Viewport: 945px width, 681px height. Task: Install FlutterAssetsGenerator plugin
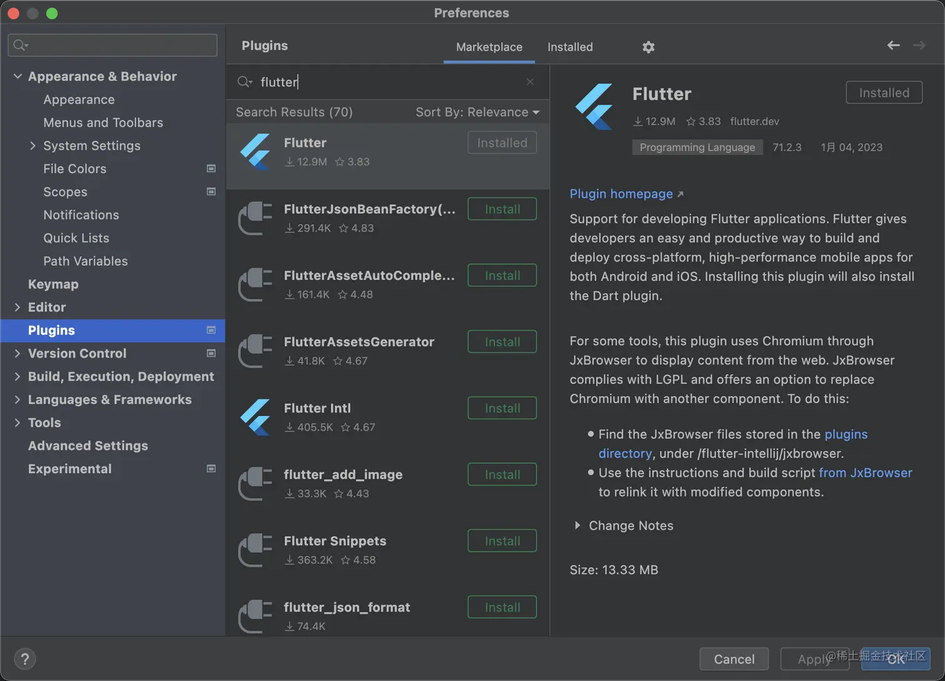[502, 342]
